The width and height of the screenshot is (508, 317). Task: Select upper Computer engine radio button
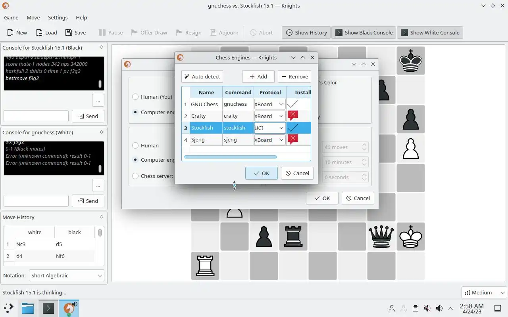coord(135,112)
